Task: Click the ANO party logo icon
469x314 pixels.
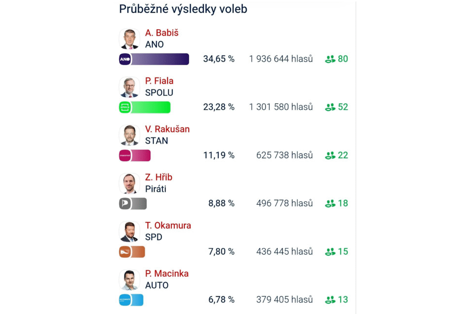Action: pos(125,59)
